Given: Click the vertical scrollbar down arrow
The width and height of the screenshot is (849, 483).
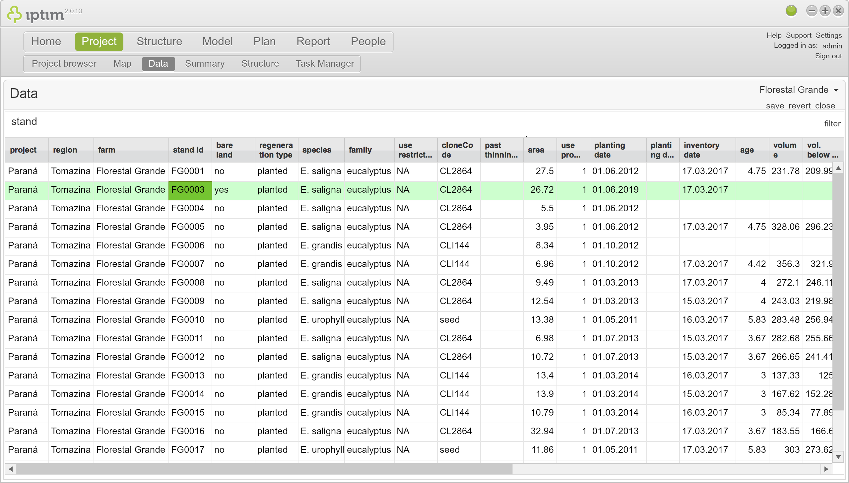Looking at the screenshot, I should [838, 457].
